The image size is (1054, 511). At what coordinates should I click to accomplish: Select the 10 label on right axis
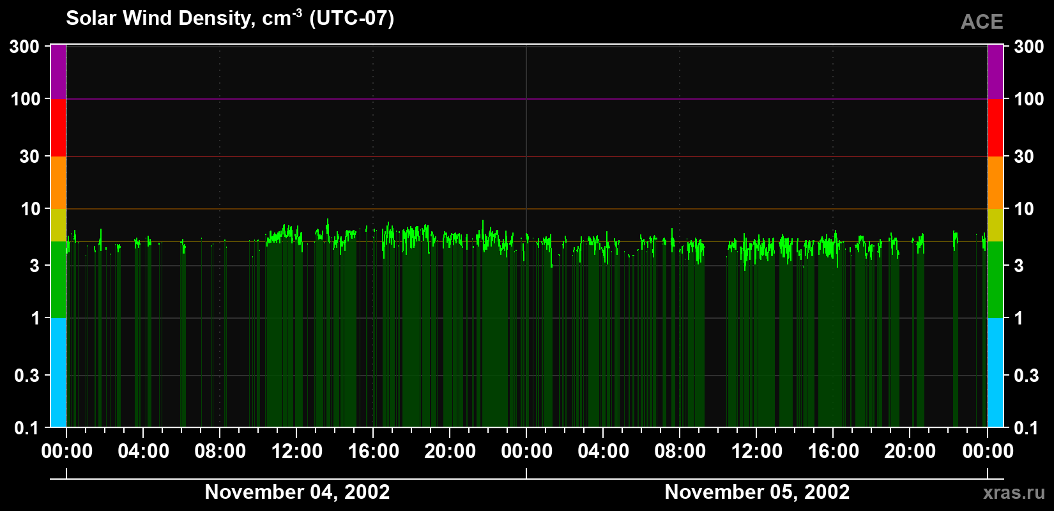click(1024, 209)
